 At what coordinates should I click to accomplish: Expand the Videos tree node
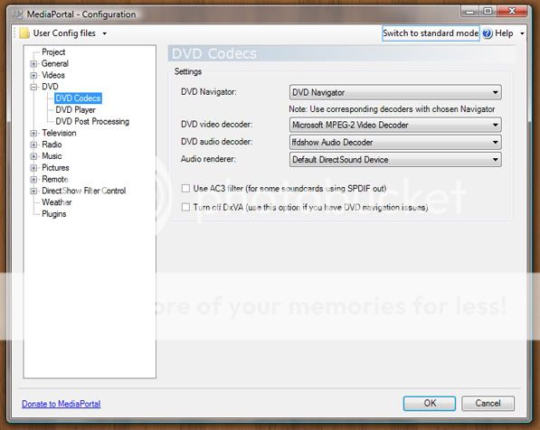[33, 75]
